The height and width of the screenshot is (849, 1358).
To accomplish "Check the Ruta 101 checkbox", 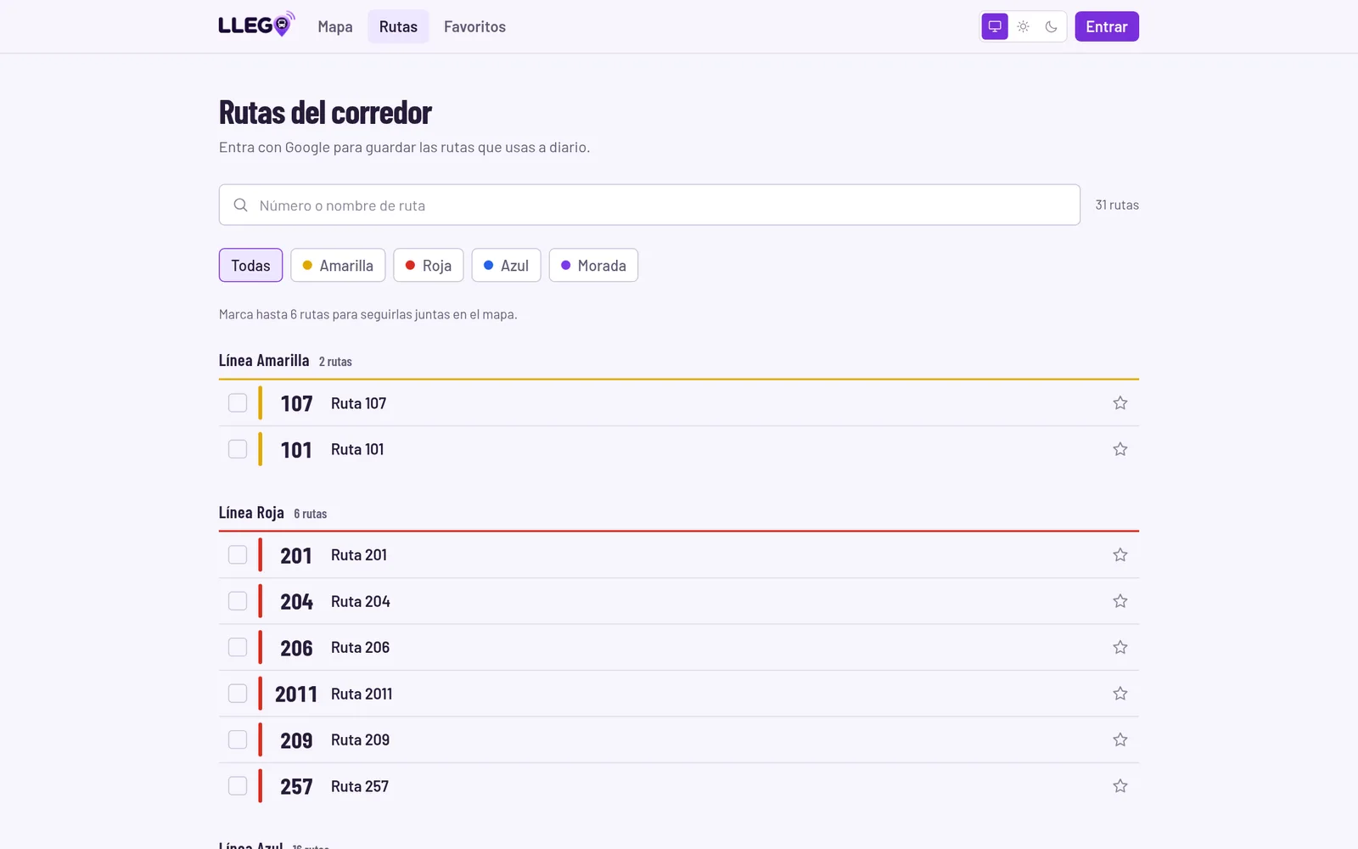I will (x=238, y=449).
